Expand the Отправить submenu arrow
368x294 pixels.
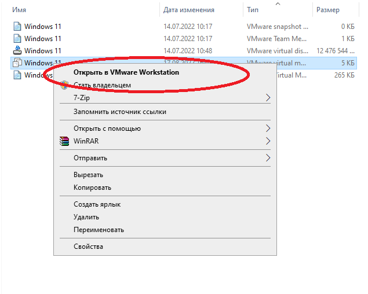(268, 158)
